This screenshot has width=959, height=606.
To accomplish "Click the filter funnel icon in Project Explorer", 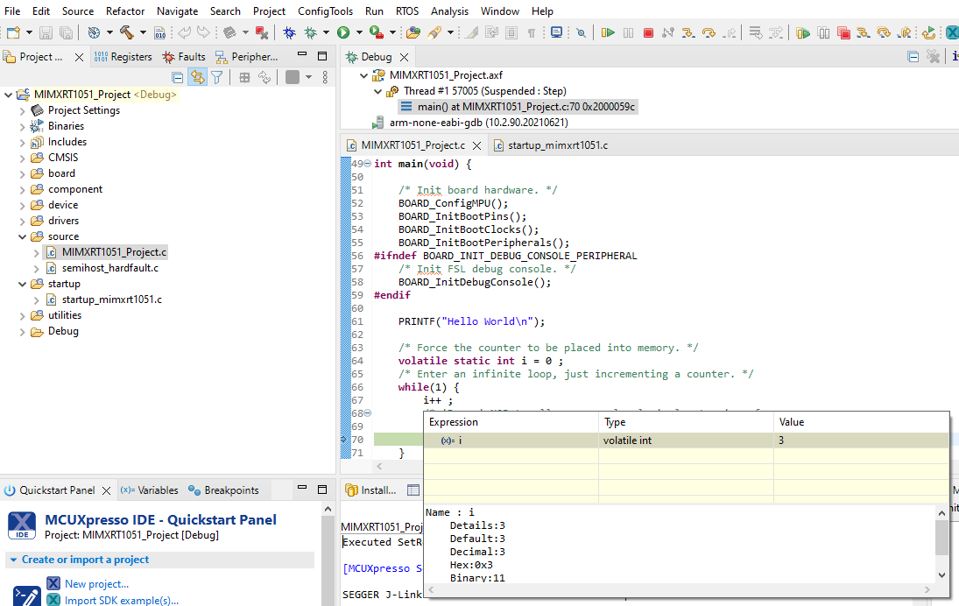I will tap(216, 77).
